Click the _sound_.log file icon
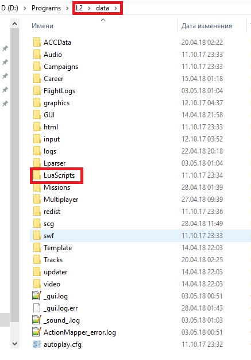251x360 pixels. 37,320
